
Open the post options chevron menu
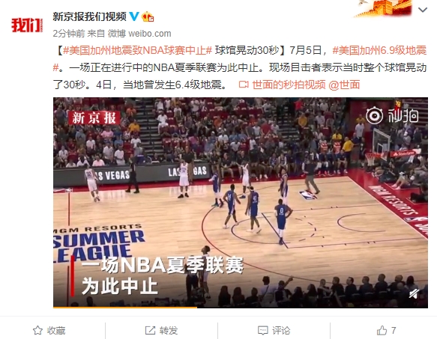[x=423, y=10]
